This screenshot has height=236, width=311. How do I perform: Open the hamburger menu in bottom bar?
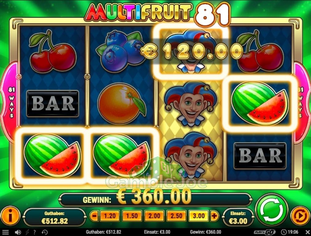coord(5,232)
